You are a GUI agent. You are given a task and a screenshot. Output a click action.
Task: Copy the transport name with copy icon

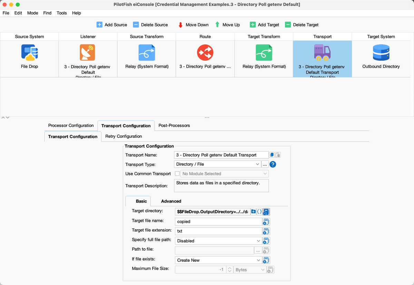tap(272, 155)
